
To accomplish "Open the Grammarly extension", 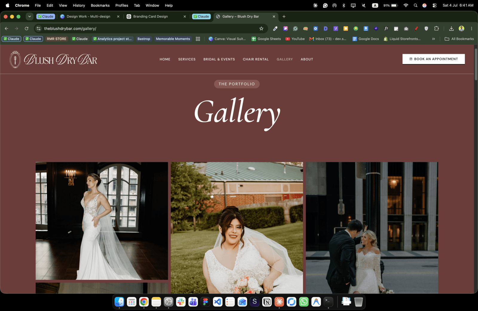I will click(295, 28).
